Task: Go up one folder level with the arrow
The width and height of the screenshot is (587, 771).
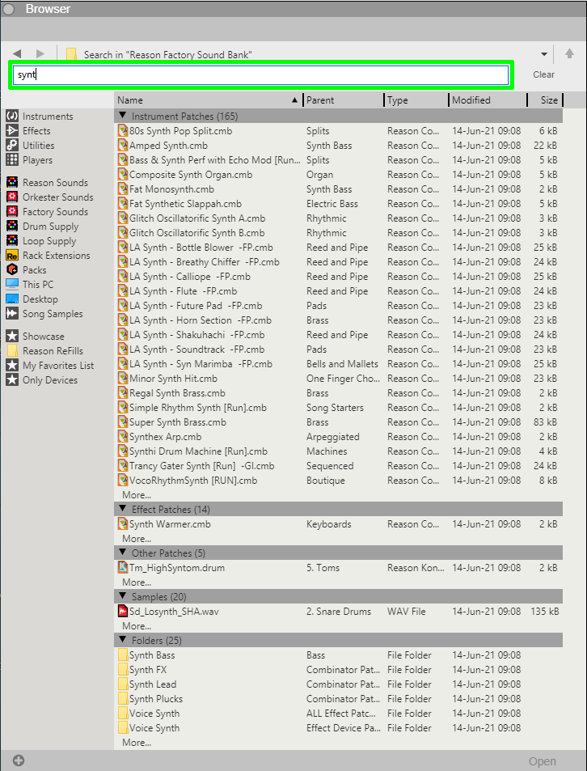Action: click(x=569, y=54)
